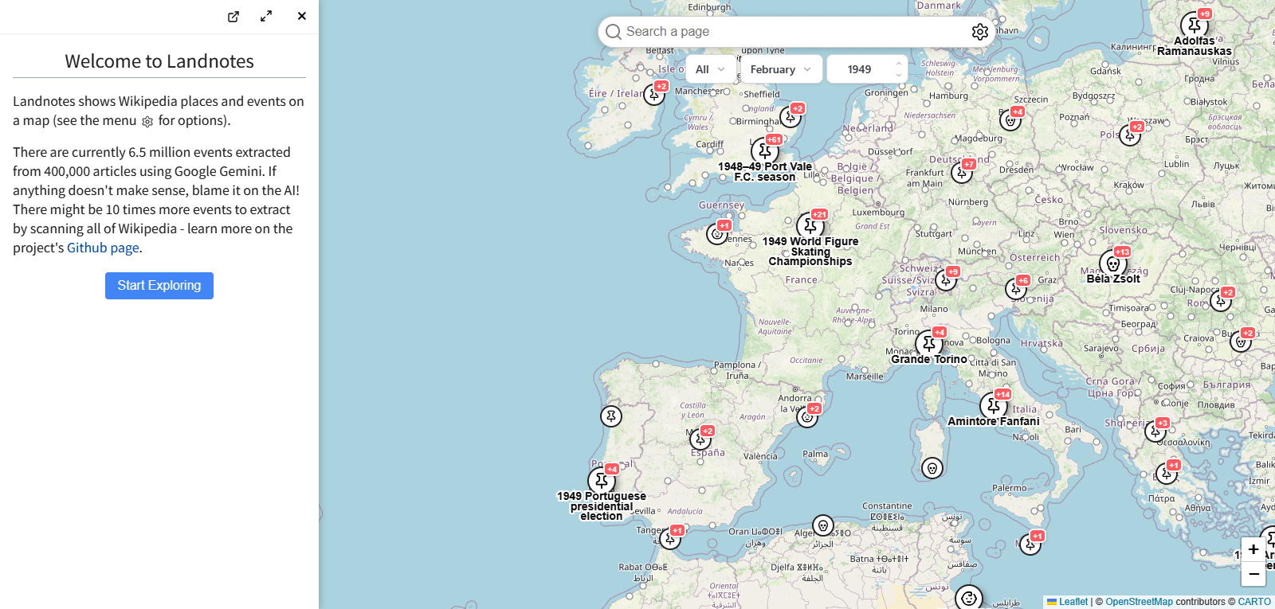
Task: Open the settings gear in search bar
Action: click(x=979, y=32)
